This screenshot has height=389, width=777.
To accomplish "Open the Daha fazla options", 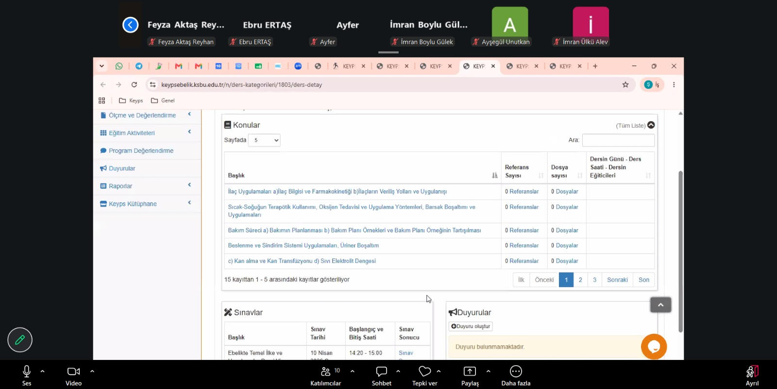I will 516,376.
